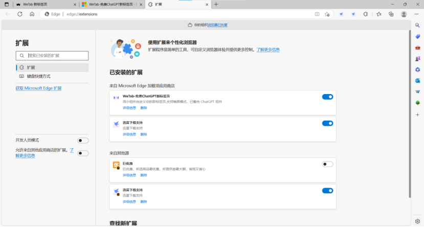This screenshot has width=424, height=227.
Task: Click the 巨优惠 orange extension icon
Action: coord(116,165)
